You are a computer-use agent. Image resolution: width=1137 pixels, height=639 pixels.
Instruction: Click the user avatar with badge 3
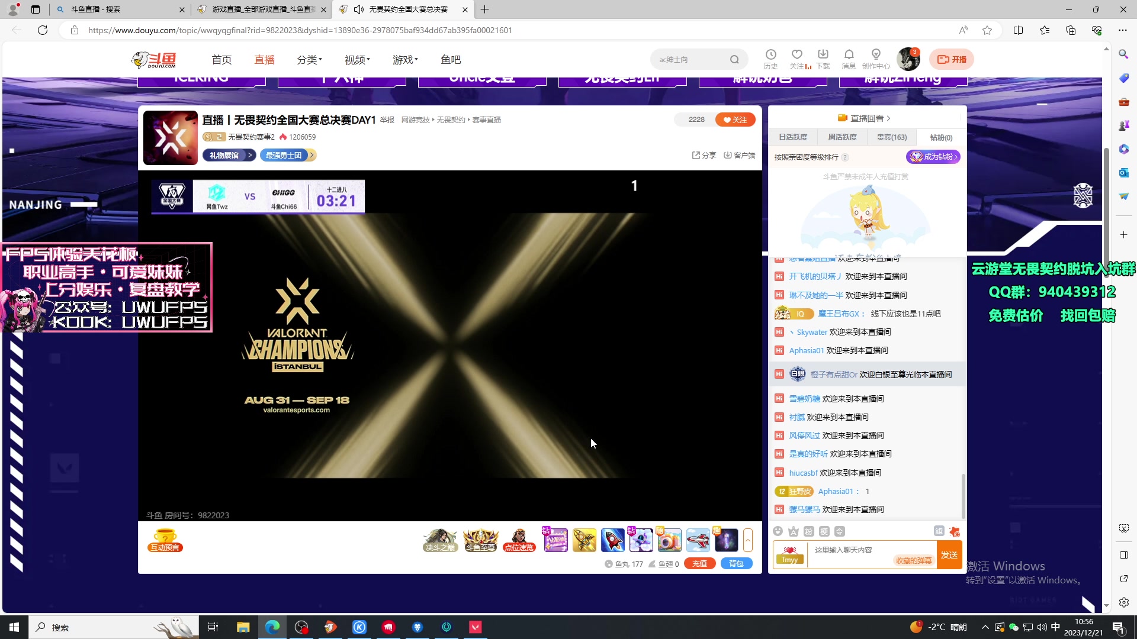[x=908, y=59]
